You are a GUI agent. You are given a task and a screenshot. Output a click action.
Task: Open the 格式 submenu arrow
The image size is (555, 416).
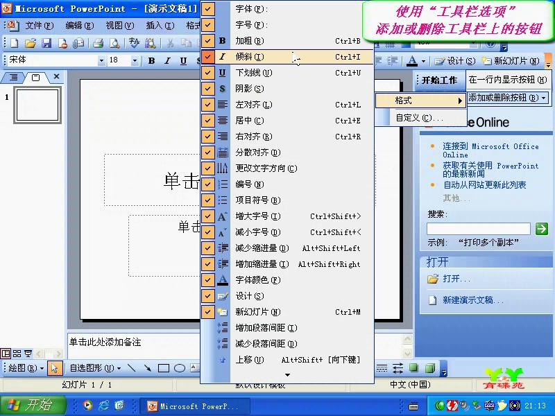click(460, 101)
